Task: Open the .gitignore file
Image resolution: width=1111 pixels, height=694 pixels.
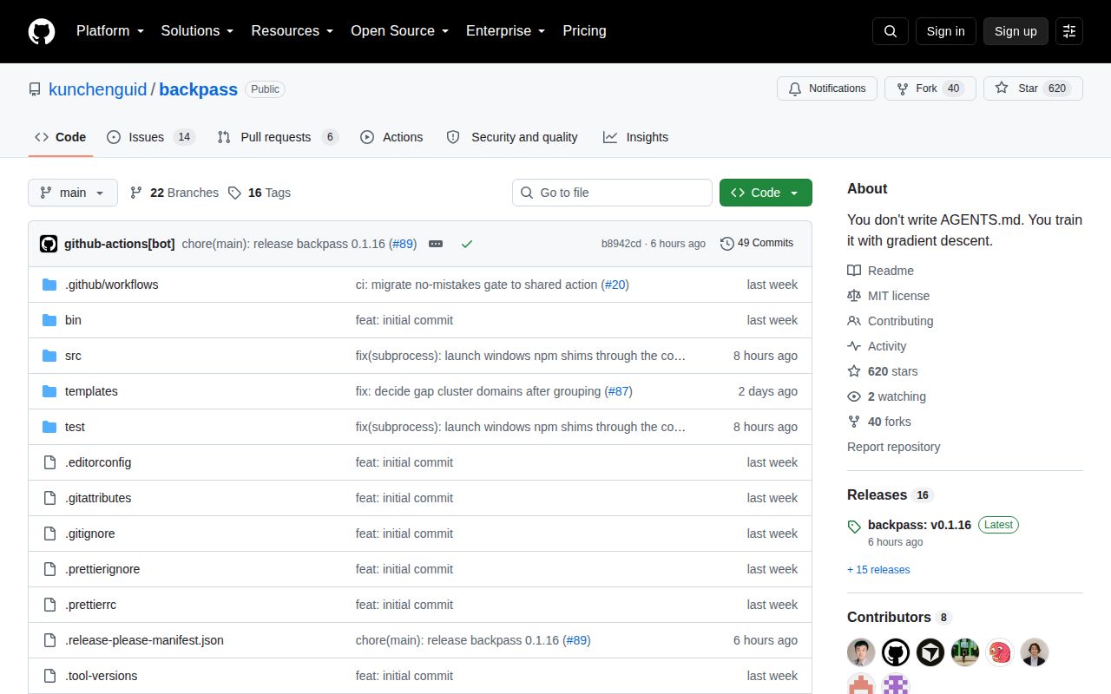Action: coord(90,534)
